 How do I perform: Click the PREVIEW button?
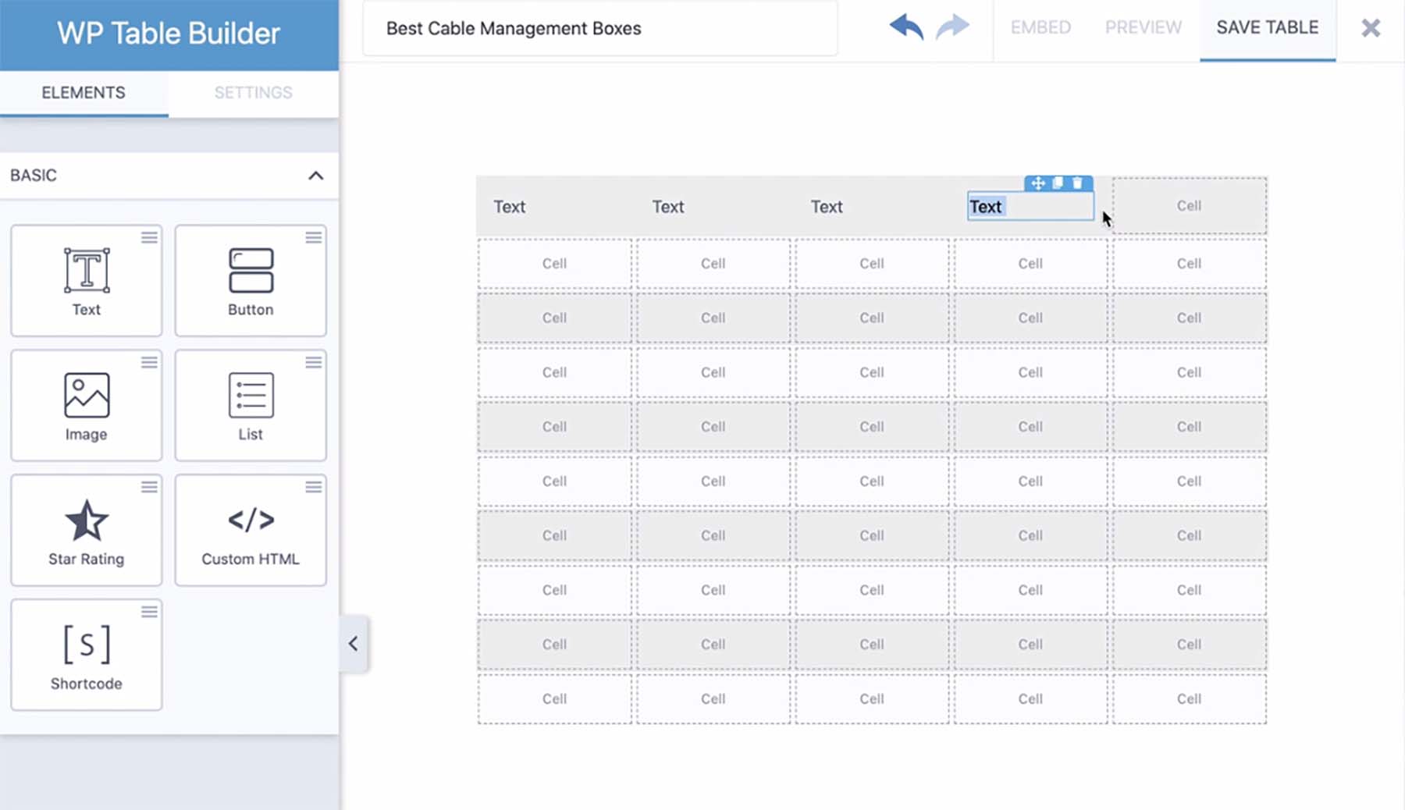coord(1142,27)
